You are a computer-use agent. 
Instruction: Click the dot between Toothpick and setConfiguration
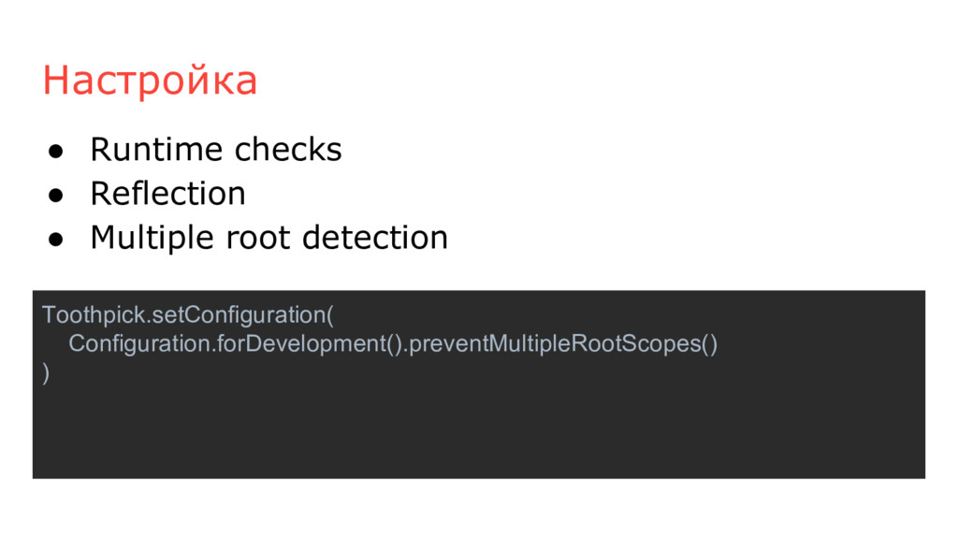coord(149,323)
